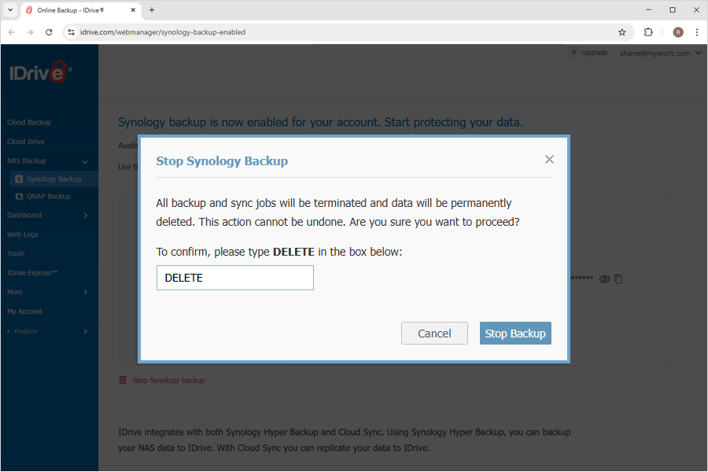
Task: Open Cloud Backup in the sidebar
Action: coord(29,123)
